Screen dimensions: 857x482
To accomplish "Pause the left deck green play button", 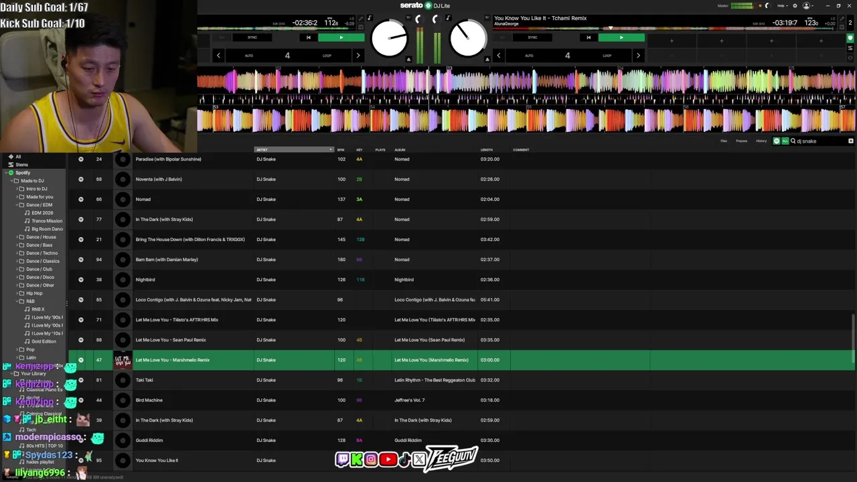I will 341,37.
